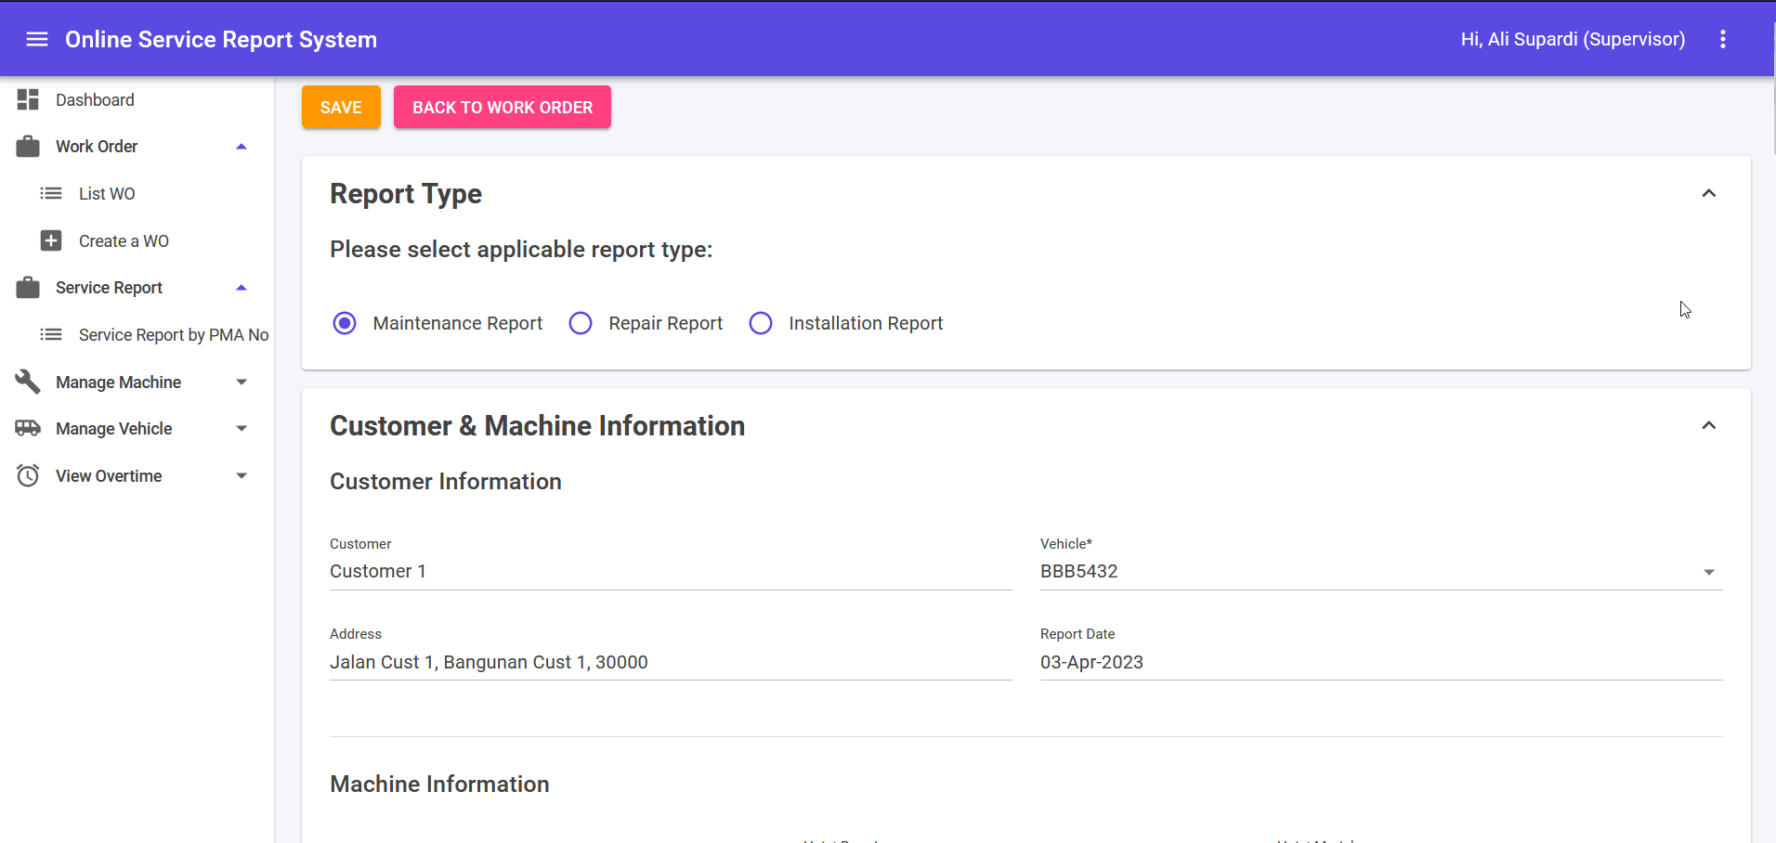Image resolution: width=1776 pixels, height=843 pixels.
Task: Click the Service Report briefcase icon
Action: click(x=28, y=288)
